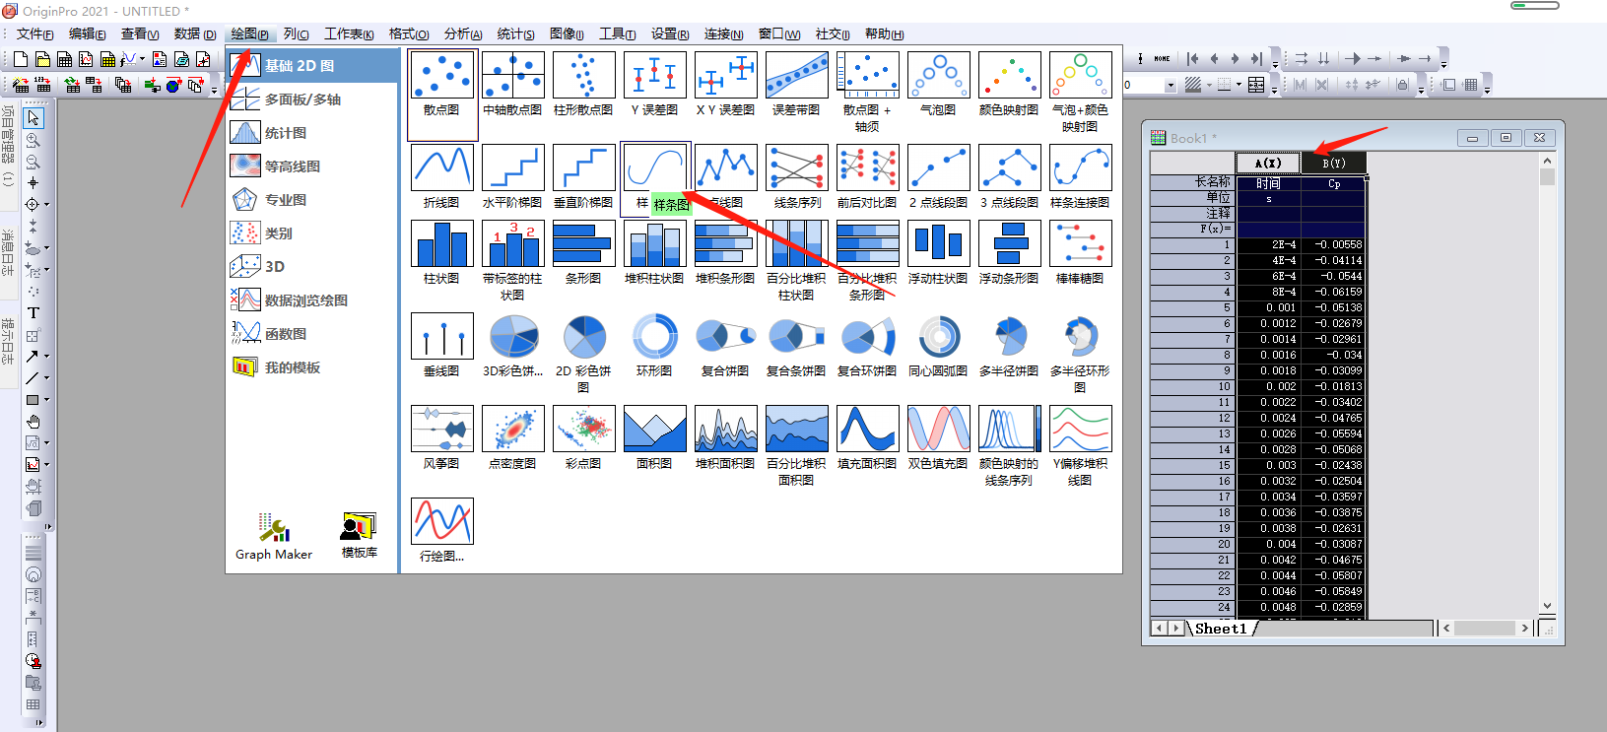Expand the line tool dropdown arrow
Image resolution: width=1607 pixels, height=732 pixels.
pos(46,378)
